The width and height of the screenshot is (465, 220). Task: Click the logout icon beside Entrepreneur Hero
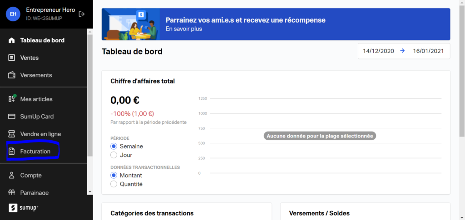pos(82,14)
